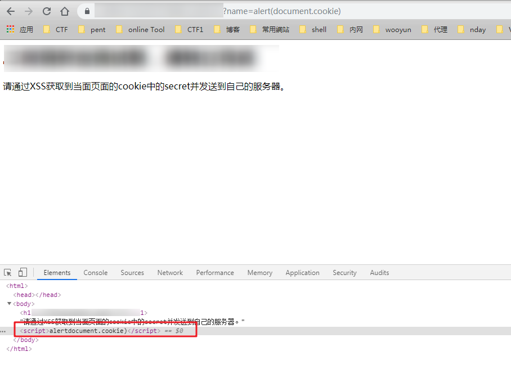Viewport: 511px width, 374px height.
Task: Open the online Tool bookmark folder
Action: pyautogui.click(x=141, y=30)
